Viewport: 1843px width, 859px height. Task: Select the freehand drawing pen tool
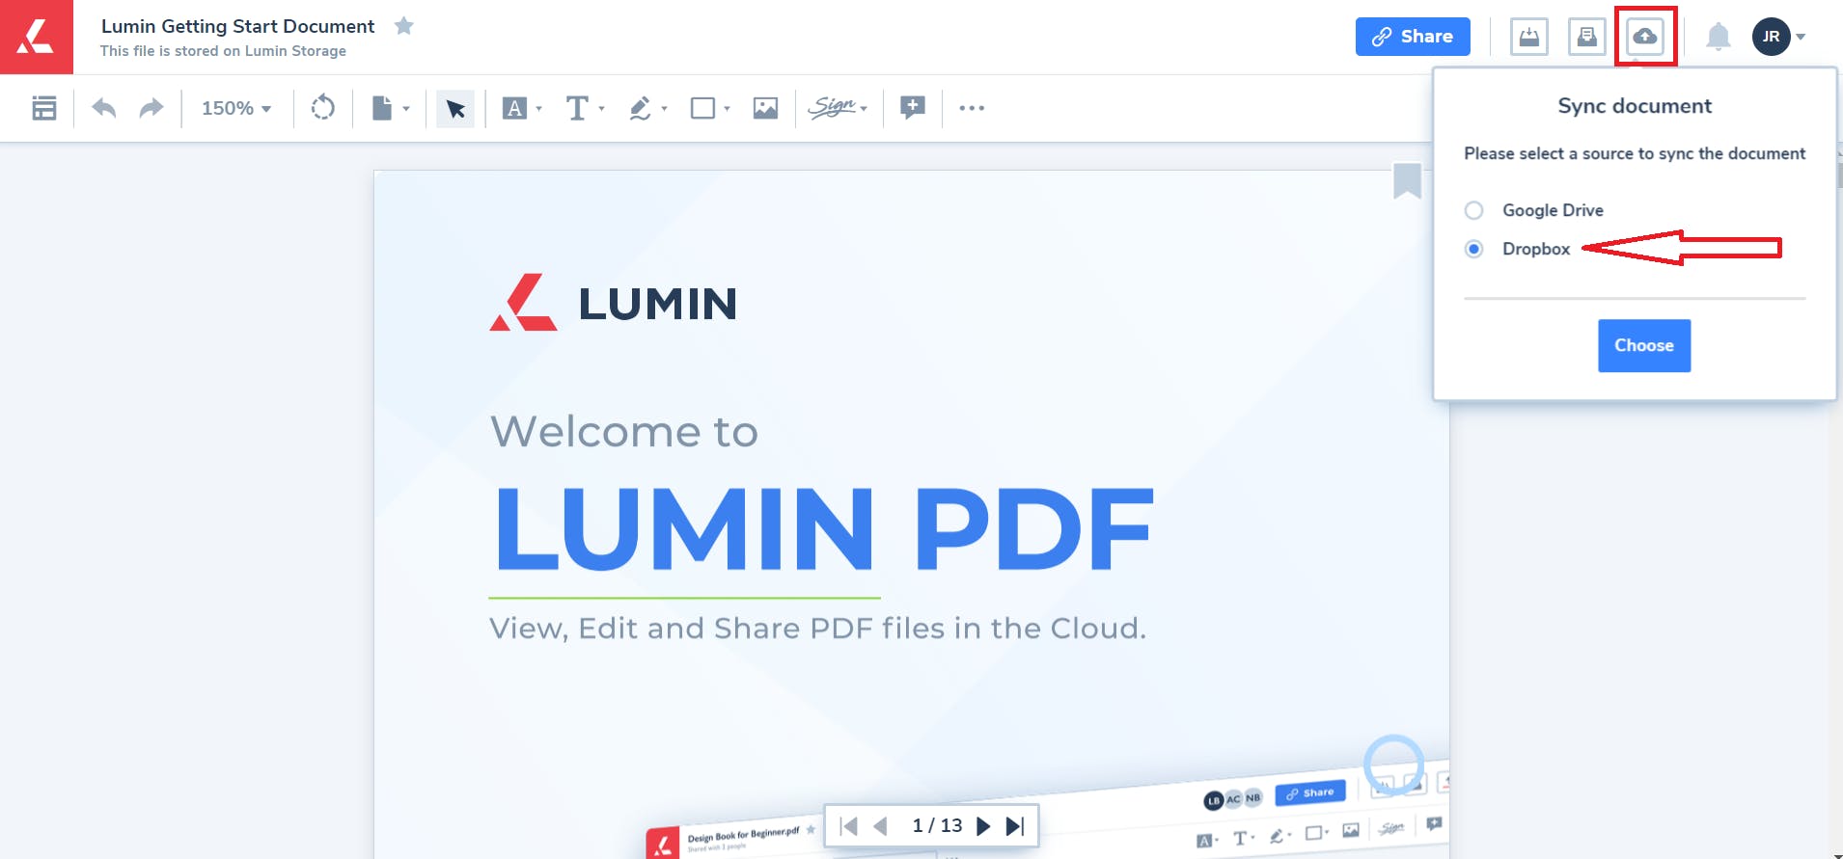coord(640,108)
